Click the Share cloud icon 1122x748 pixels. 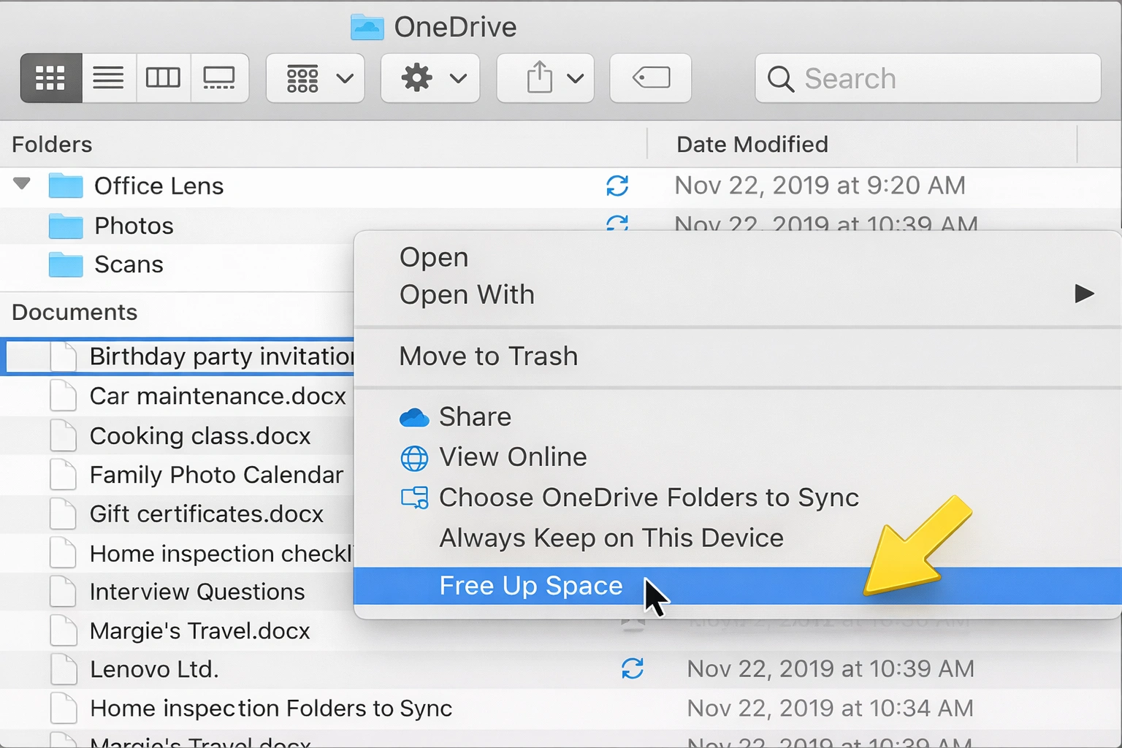point(414,416)
